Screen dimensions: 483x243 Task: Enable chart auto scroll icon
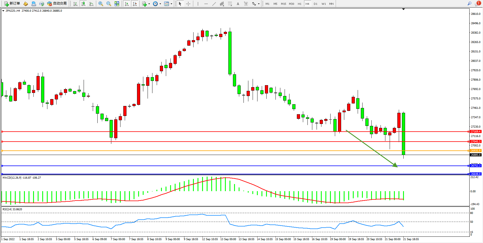pyautogui.click(x=127, y=4)
